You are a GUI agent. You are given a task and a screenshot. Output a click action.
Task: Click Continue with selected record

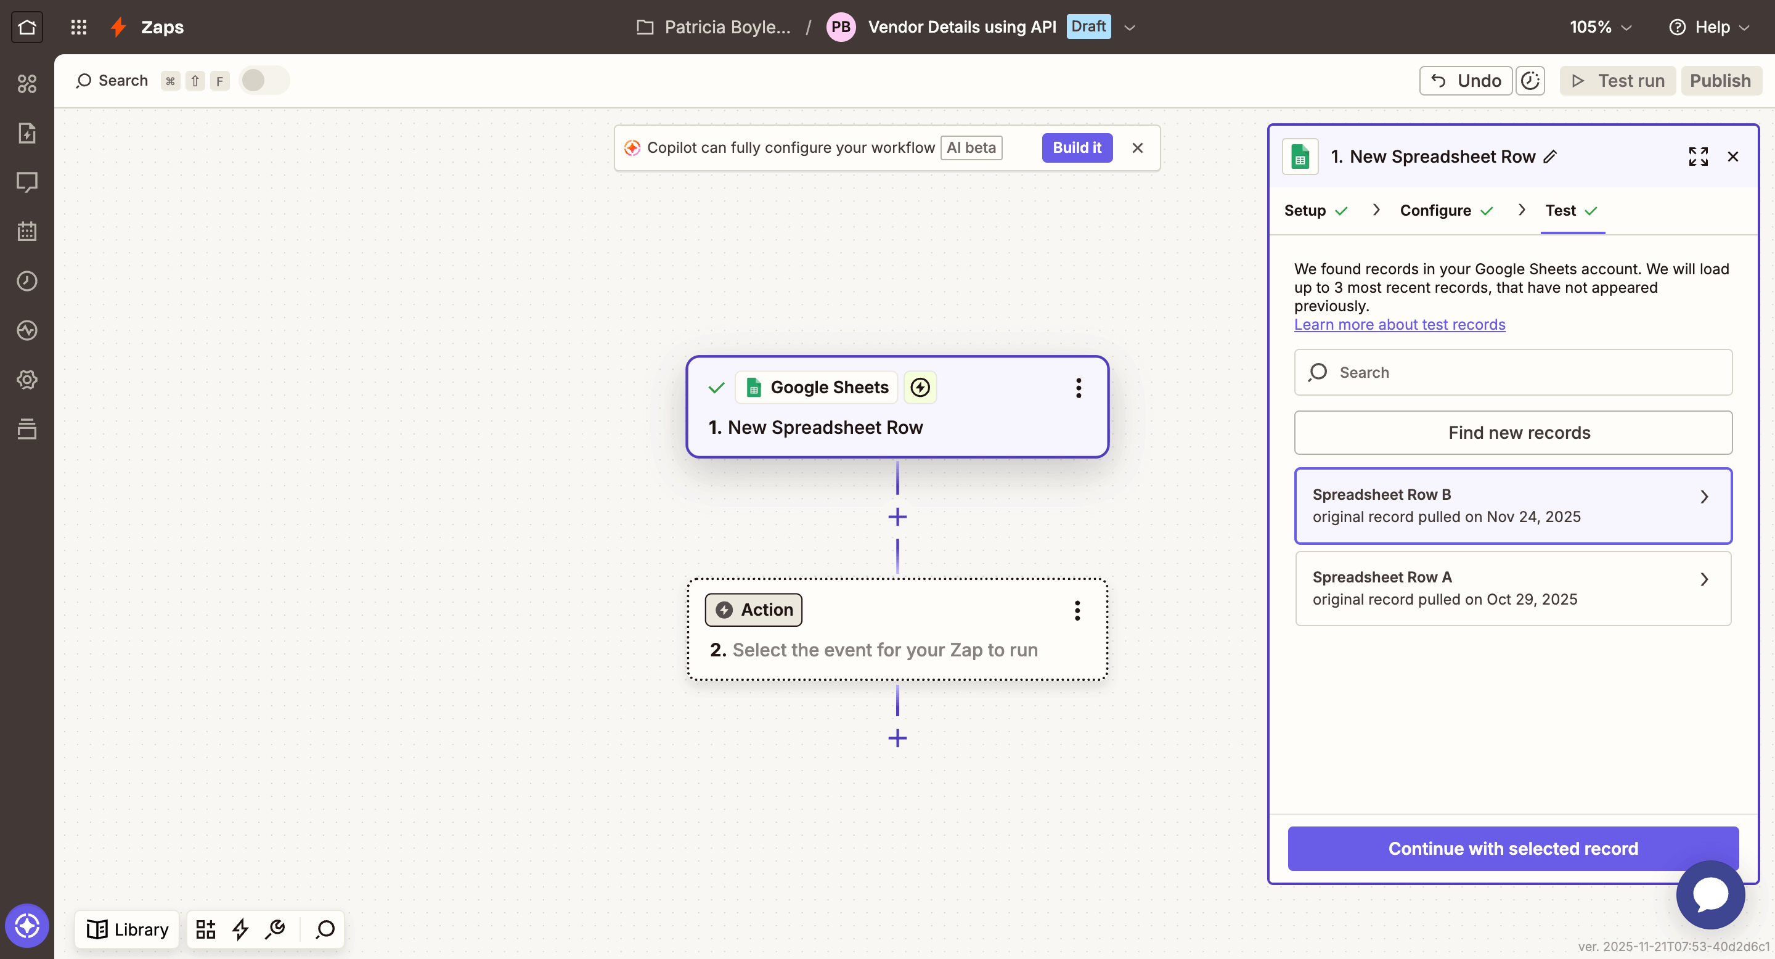[x=1512, y=848]
